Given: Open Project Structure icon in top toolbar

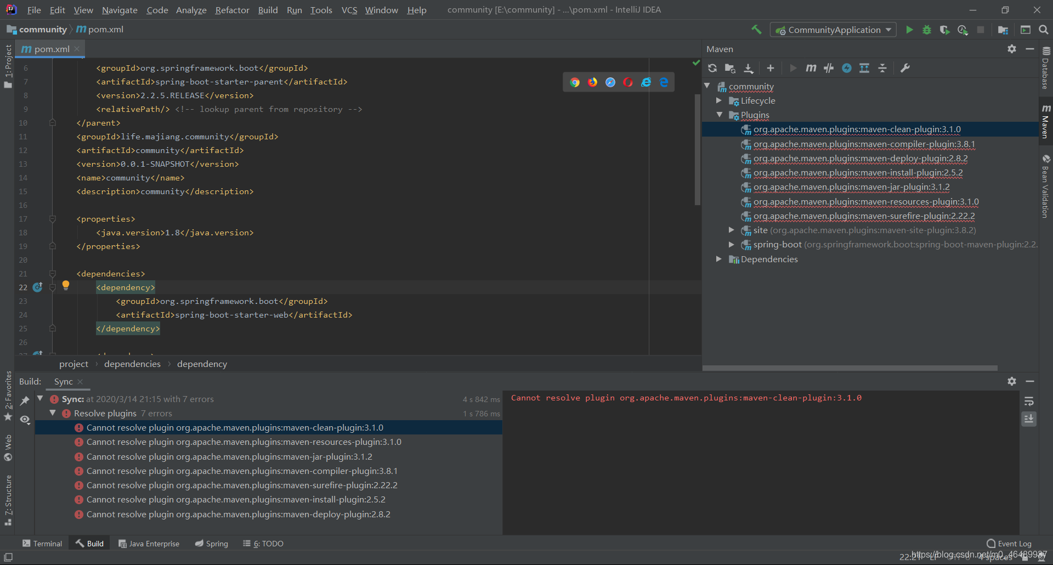Looking at the screenshot, I should click(1003, 30).
